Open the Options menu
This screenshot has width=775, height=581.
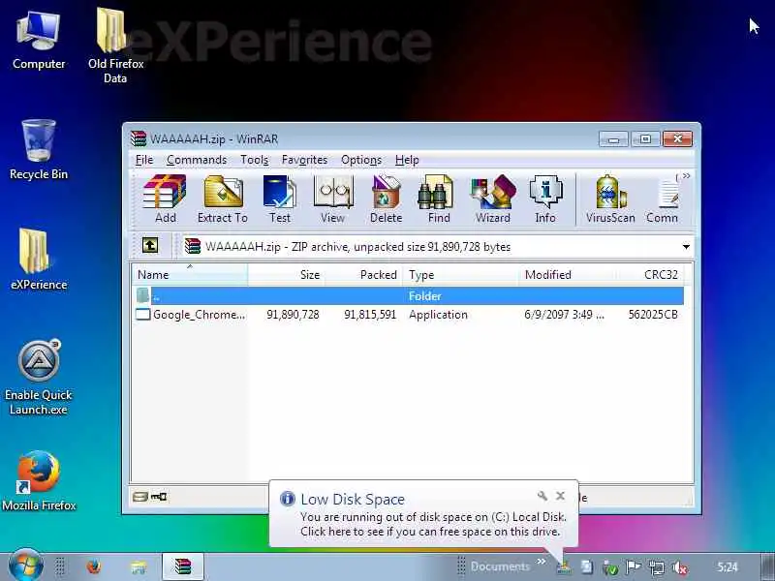point(361,160)
